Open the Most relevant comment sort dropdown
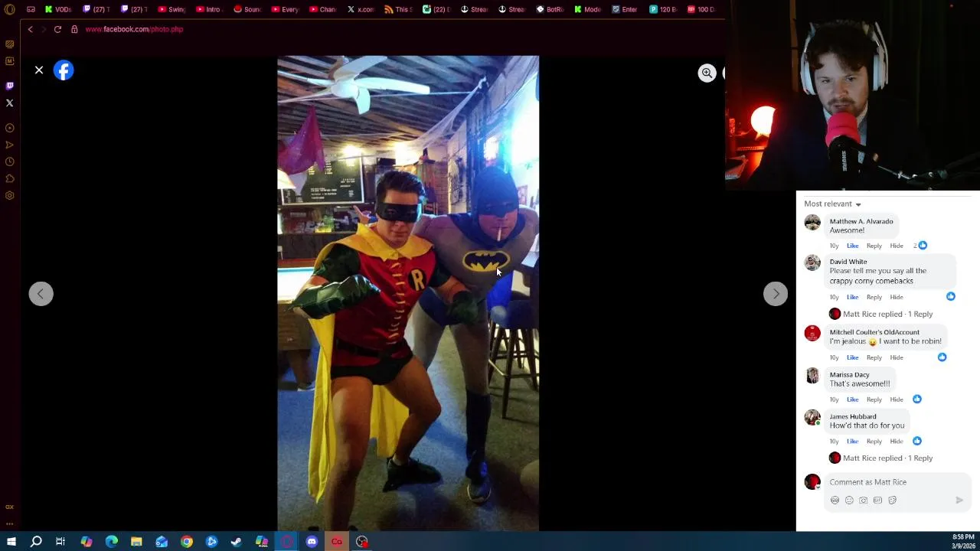This screenshot has width=980, height=551. coord(832,204)
